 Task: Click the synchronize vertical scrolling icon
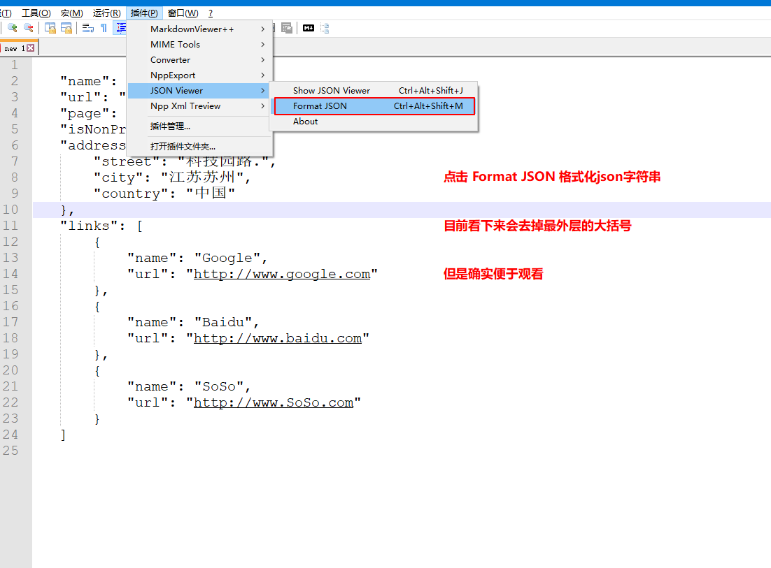point(50,28)
